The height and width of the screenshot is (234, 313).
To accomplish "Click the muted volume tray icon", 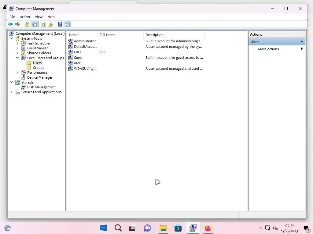I will click(x=275, y=228).
